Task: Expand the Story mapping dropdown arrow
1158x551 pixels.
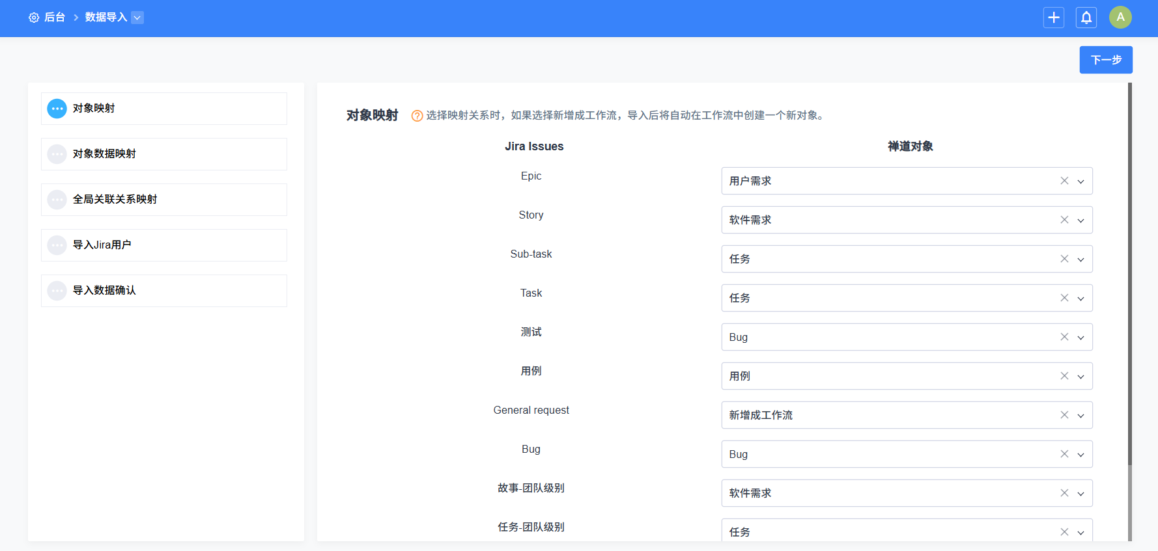Action: pos(1080,221)
